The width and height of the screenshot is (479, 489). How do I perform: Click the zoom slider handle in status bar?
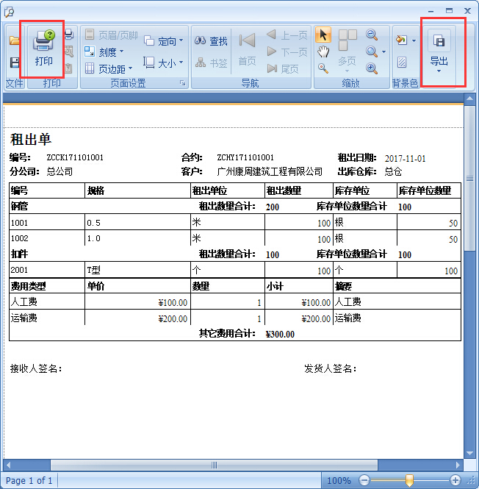click(x=409, y=480)
